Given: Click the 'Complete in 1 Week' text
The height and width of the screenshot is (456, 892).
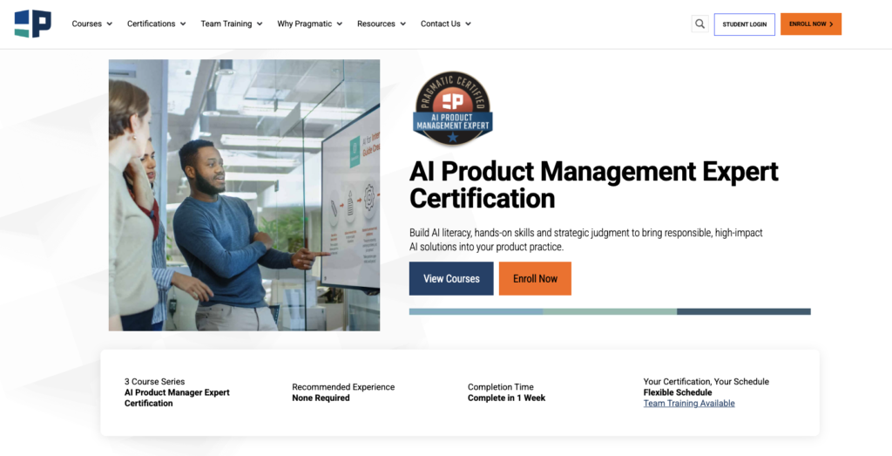Looking at the screenshot, I should 506,398.
